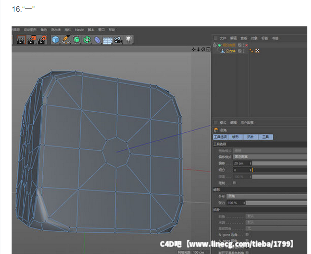This screenshot has width=311, height=254.
Task: Select the Spline Pen tool icon
Action: [x=66, y=40]
